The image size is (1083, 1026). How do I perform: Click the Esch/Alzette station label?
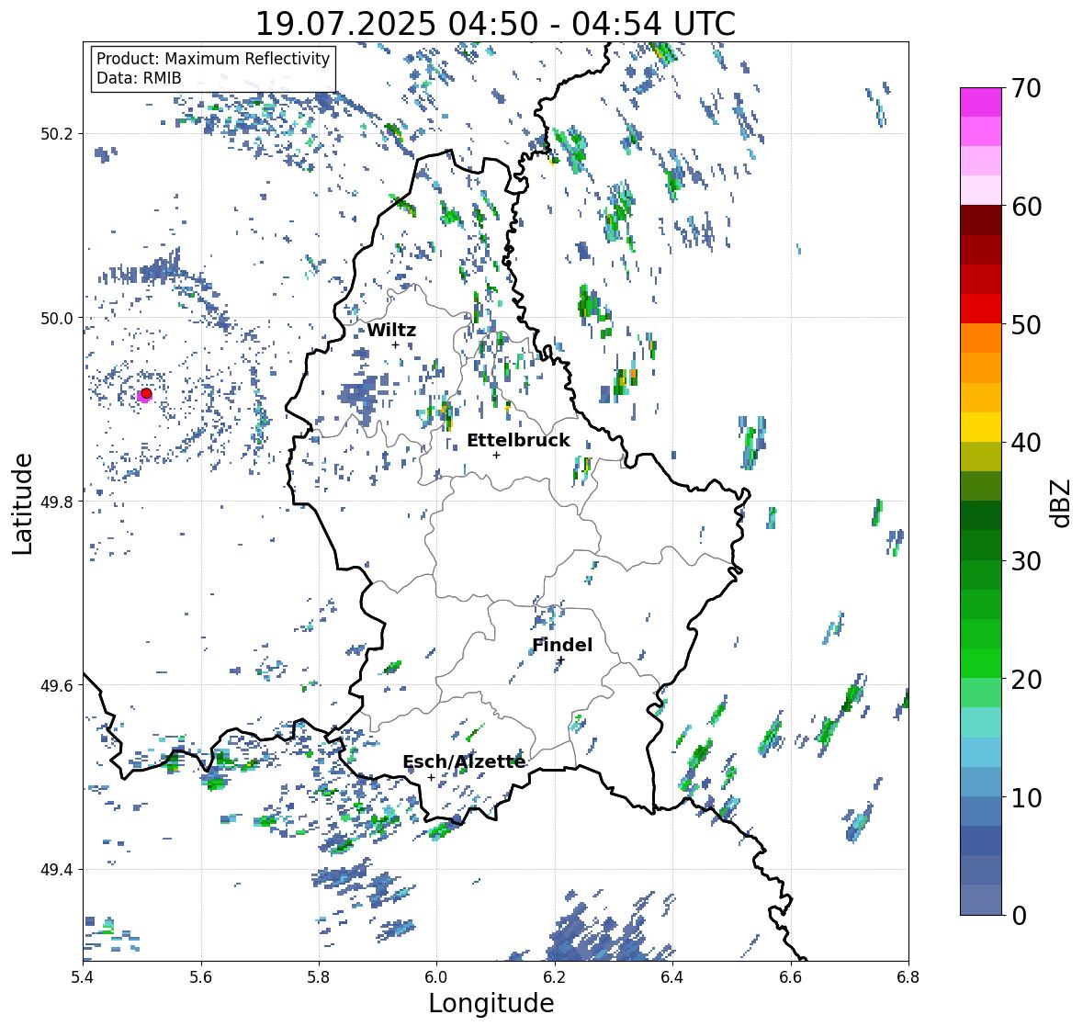tap(464, 761)
